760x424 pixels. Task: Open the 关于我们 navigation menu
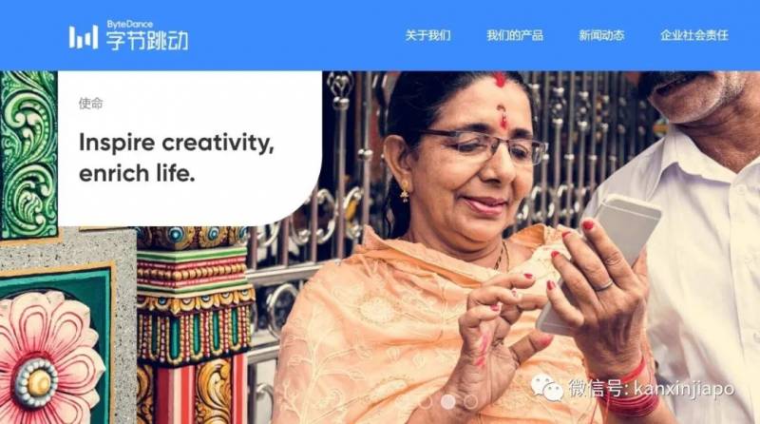coord(428,35)
